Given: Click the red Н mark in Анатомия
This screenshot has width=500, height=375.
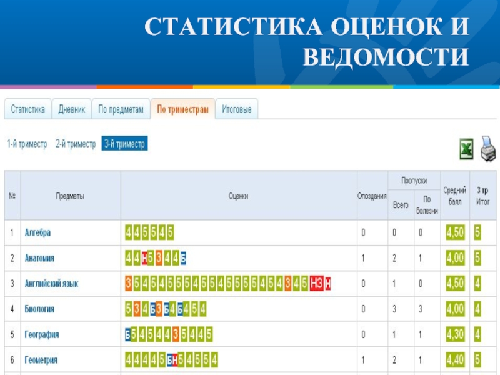Looking at the screenshot, I should 144,259.
